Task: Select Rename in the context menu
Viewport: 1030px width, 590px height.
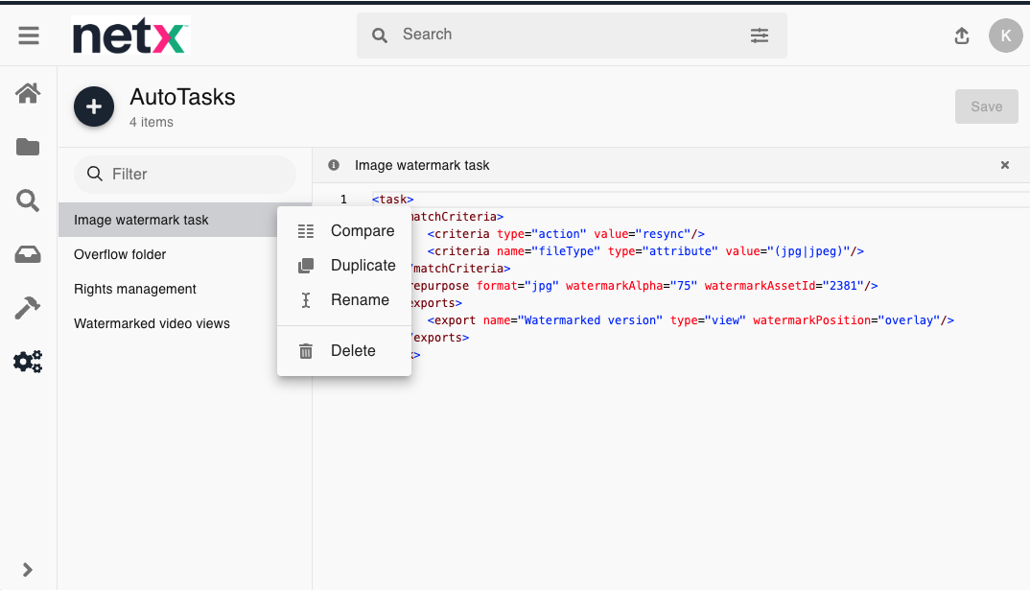Action: [x=360, y=300]
